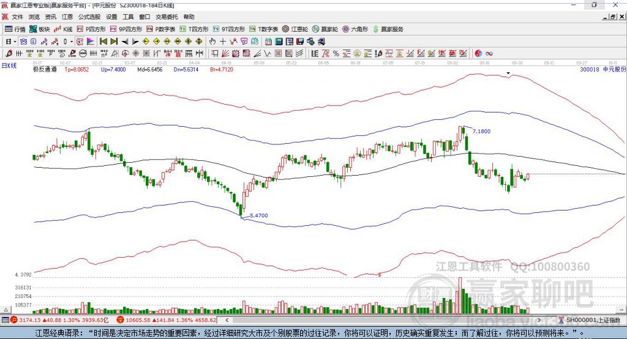
Task: Open the 江恩 menu
Action: coord(67,17)
